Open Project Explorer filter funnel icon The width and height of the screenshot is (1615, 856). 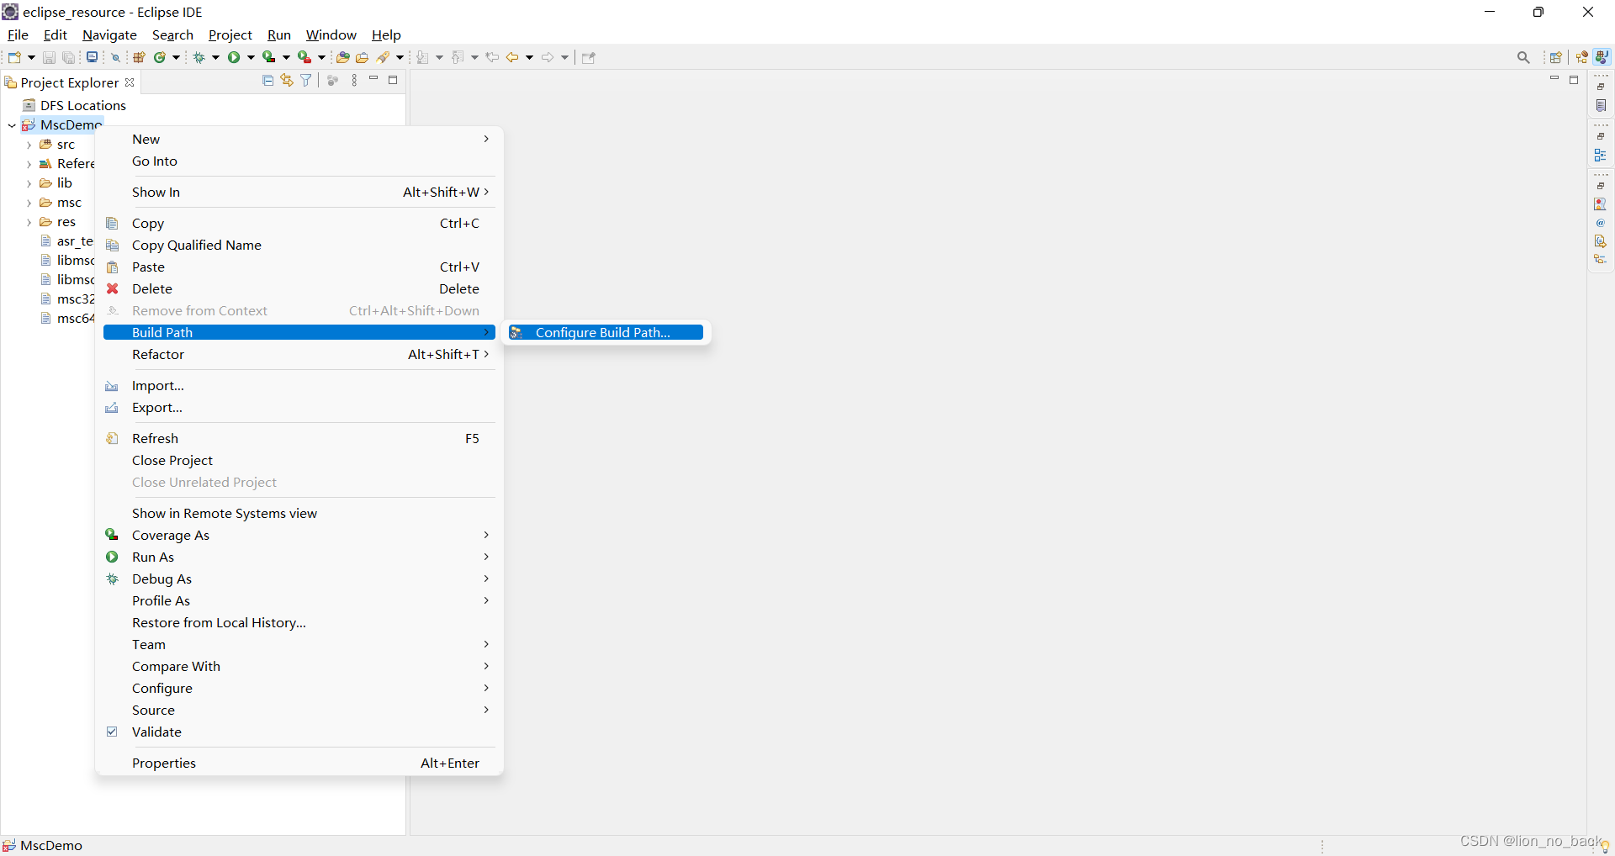pyautogui.click(x=306, y=80)
